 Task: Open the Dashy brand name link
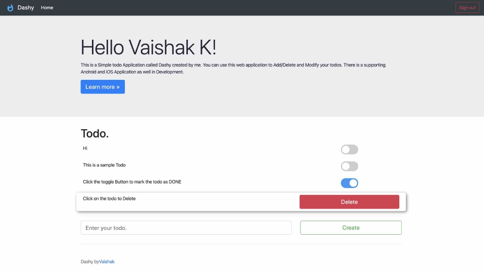tap(26, 8)
